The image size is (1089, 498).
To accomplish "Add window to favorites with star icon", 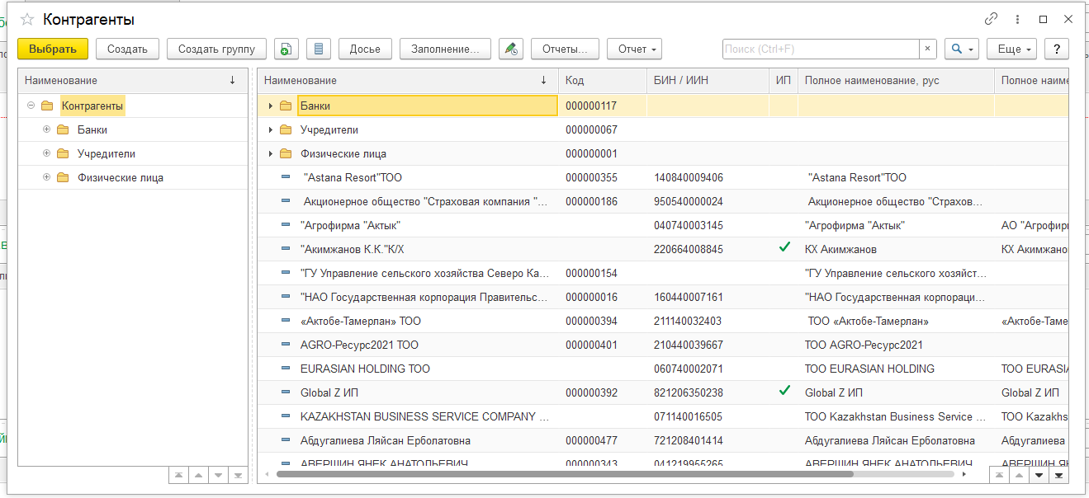I will [x=27, y=19].
